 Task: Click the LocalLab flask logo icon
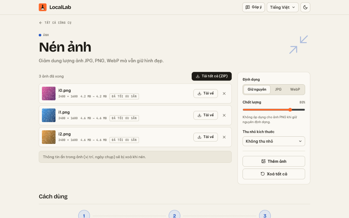[x=42, y=7]
